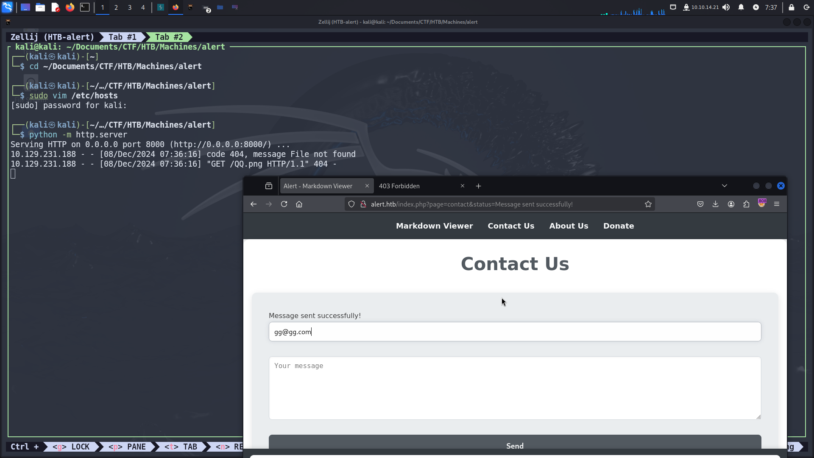Open Firefox account profile icon
The width and height of the screenshot is (814, 458).
[x=731, y=204]
